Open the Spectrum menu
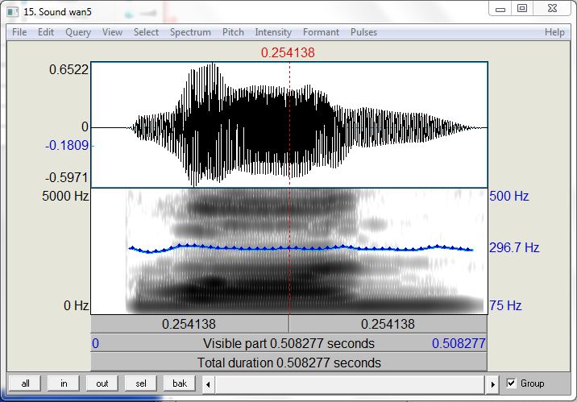577x402 pixels. click(190, 32)
